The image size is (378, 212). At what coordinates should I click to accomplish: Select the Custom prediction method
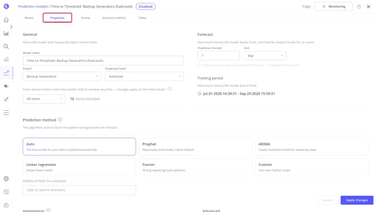coord(312,167)
